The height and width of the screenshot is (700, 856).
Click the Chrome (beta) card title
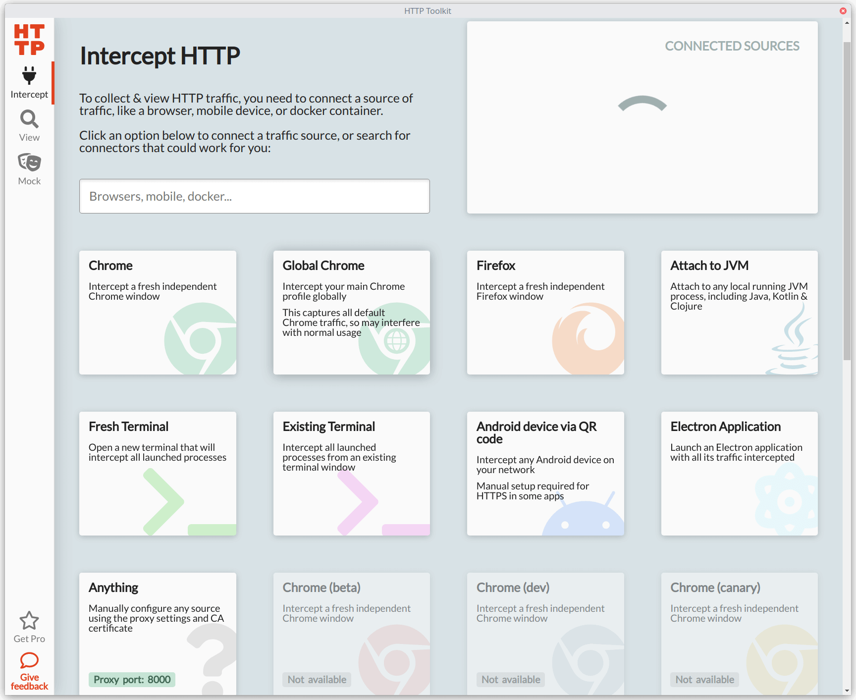321,588
